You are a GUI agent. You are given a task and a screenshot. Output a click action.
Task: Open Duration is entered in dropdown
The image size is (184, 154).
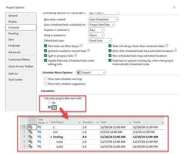(96, 30)
